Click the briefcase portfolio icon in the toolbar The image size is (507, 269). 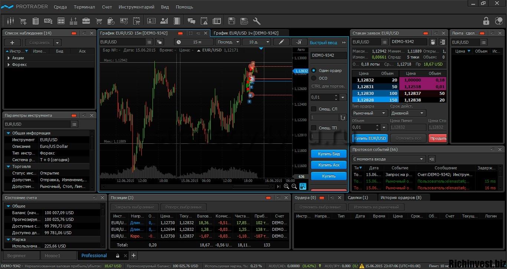coord(86,21)
